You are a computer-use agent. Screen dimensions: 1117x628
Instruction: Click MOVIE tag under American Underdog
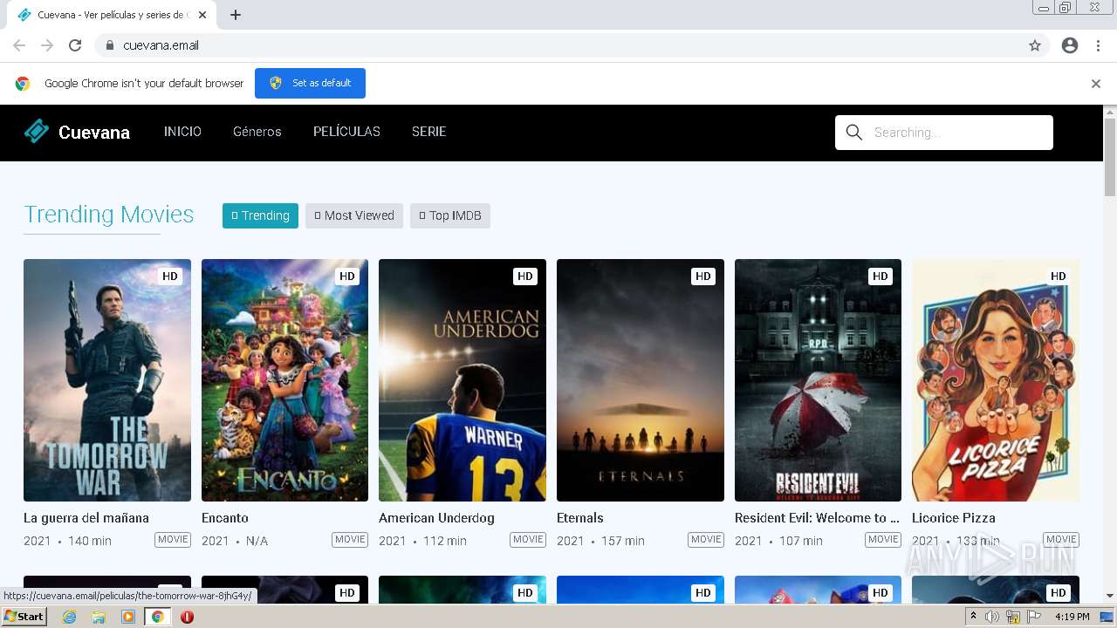[528, 540]
